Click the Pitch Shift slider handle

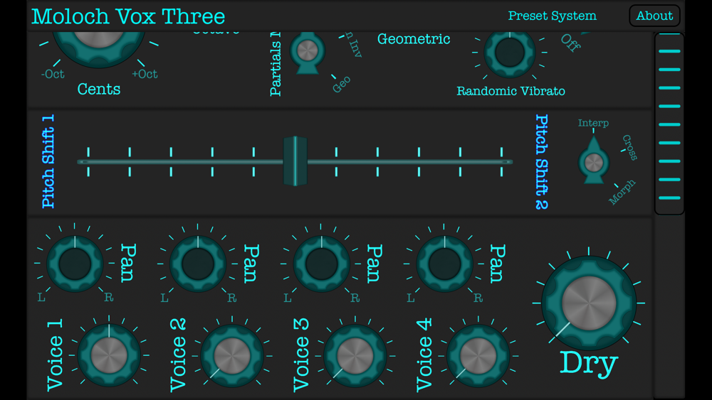pyautogui.click(x=295, y=161)
